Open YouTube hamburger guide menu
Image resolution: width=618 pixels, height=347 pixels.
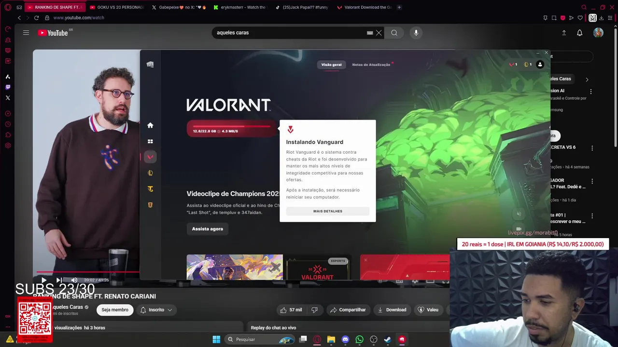tap(26, 33)
